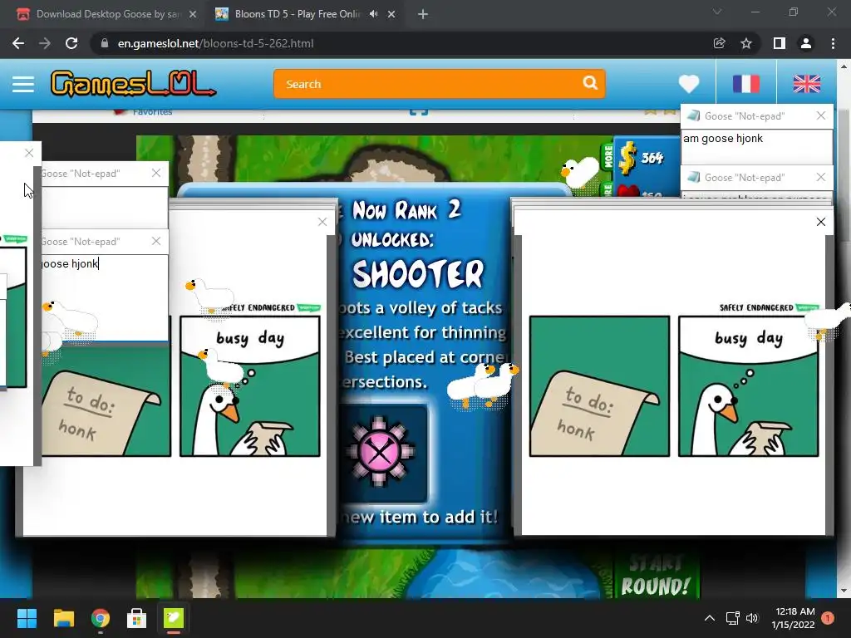Switch site language with French flag

click(745, 84)
